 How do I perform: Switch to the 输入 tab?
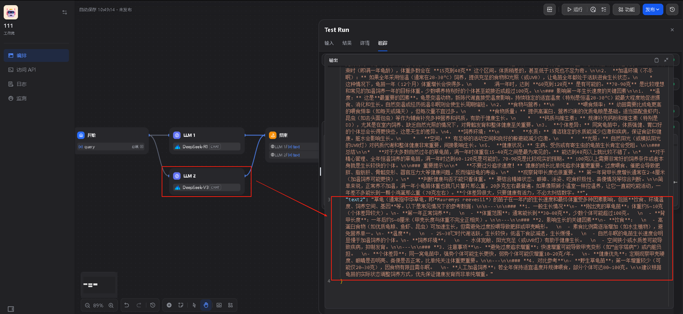[x=329, y=43]
